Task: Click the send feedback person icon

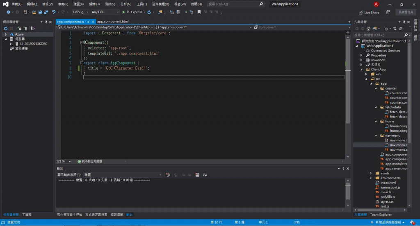Action: (388, 12)
